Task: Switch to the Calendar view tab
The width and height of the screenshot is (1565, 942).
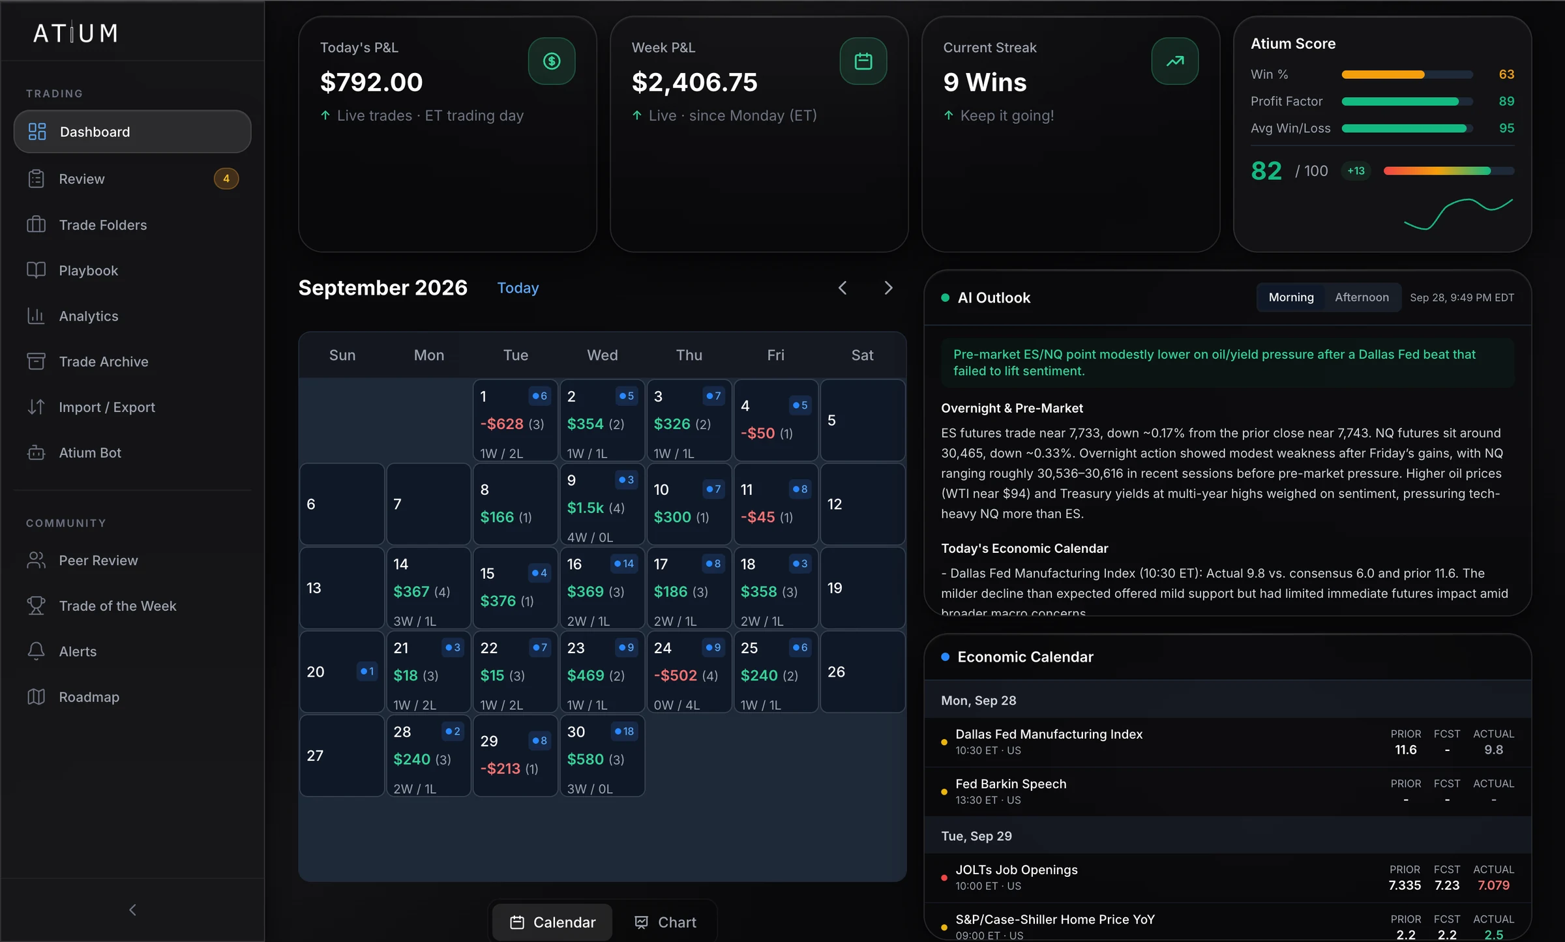Action: point(552,922)
